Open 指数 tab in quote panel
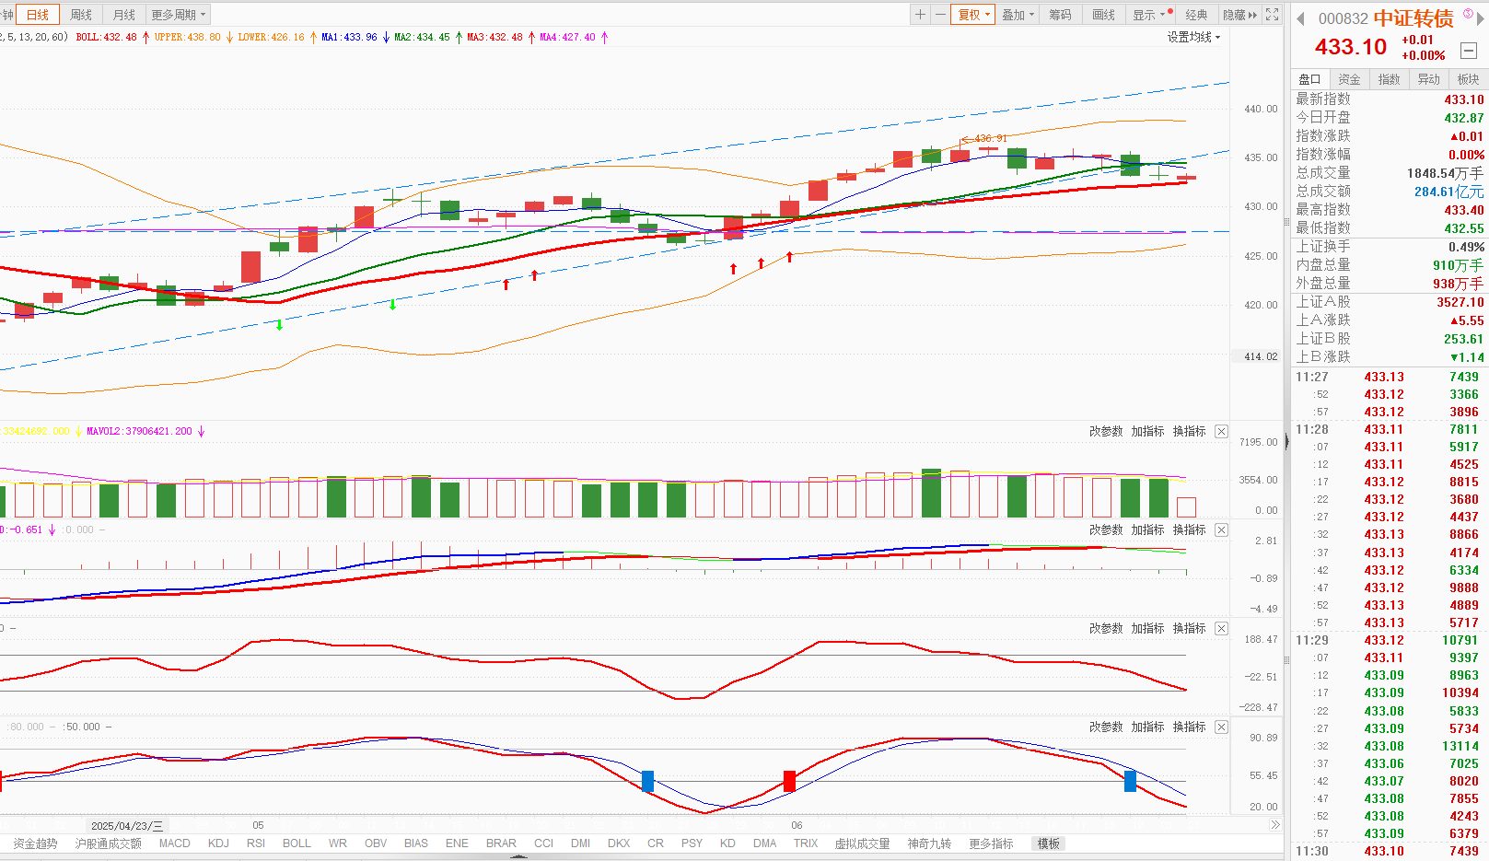The image size is (1489, 861). point(1389,79)
